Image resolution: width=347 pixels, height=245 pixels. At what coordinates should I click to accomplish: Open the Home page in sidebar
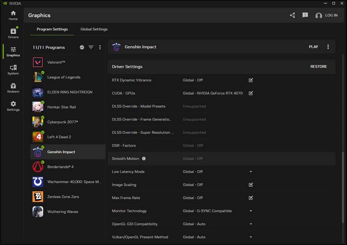click(13, 15)
